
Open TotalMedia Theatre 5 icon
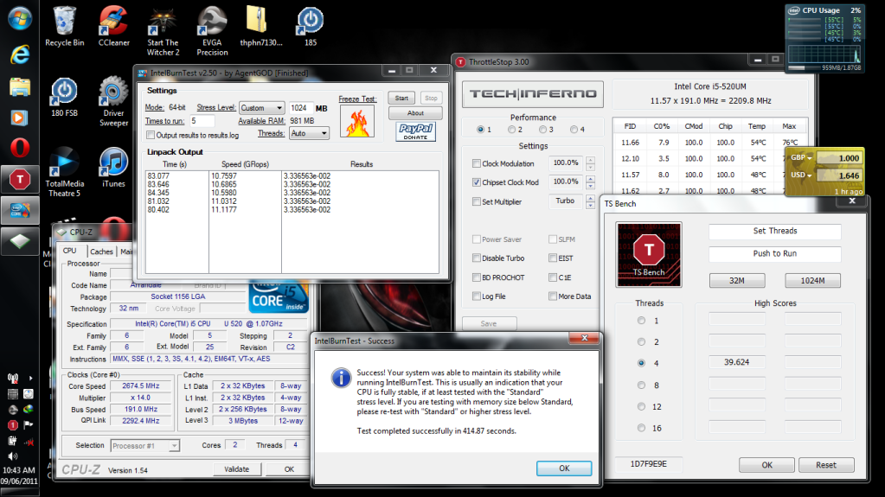coord(64,172)
